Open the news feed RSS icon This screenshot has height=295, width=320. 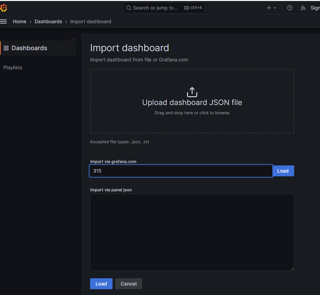pos(303,8)
